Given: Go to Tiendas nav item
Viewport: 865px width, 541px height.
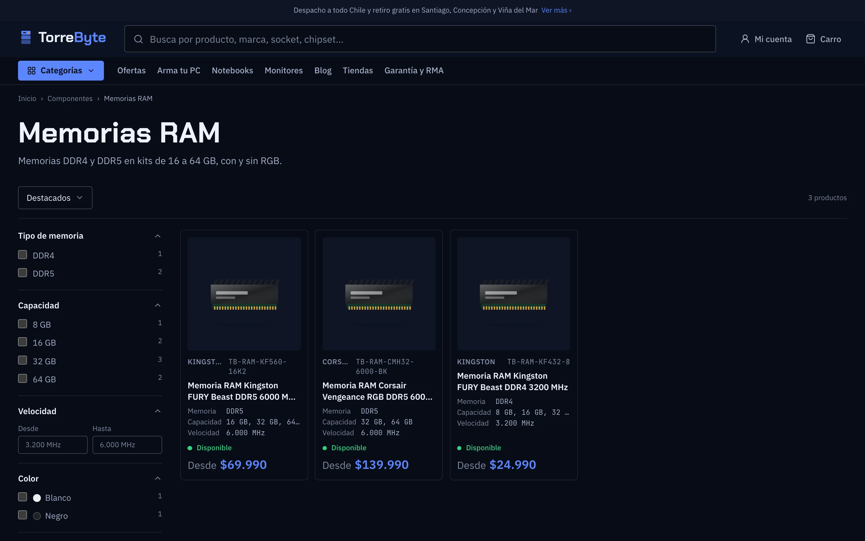Looking at the screenshot, I should [358, 71].
